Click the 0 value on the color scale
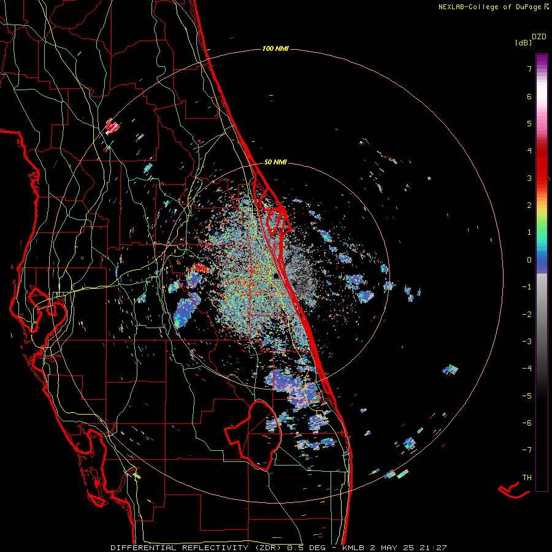 pos(529,260)
